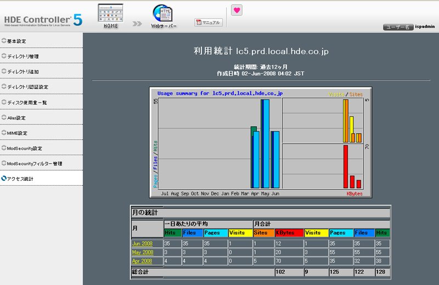
Task: Click the orange Sites column header
Action: (264, 233)
